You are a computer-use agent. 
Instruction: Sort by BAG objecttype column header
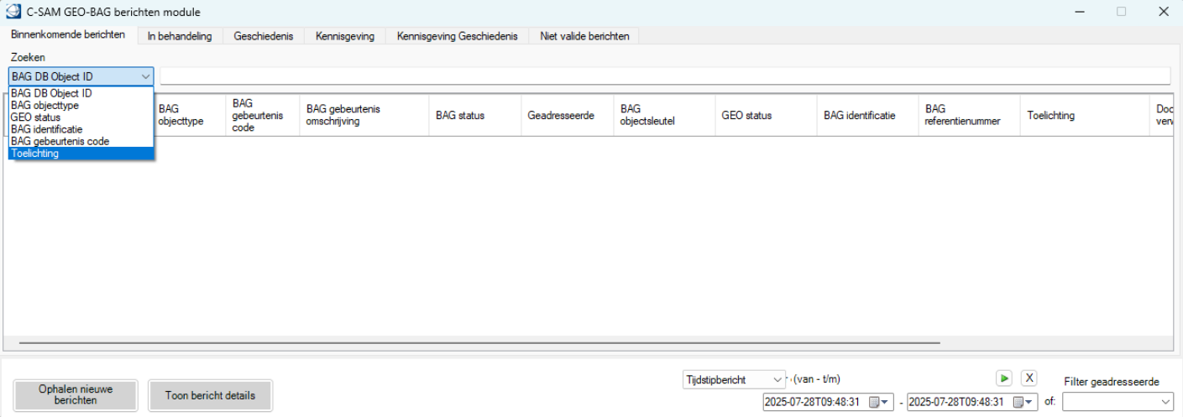191,115
